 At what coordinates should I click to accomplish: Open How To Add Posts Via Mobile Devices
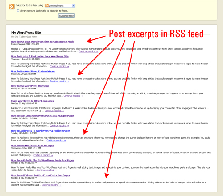[41, 131]
